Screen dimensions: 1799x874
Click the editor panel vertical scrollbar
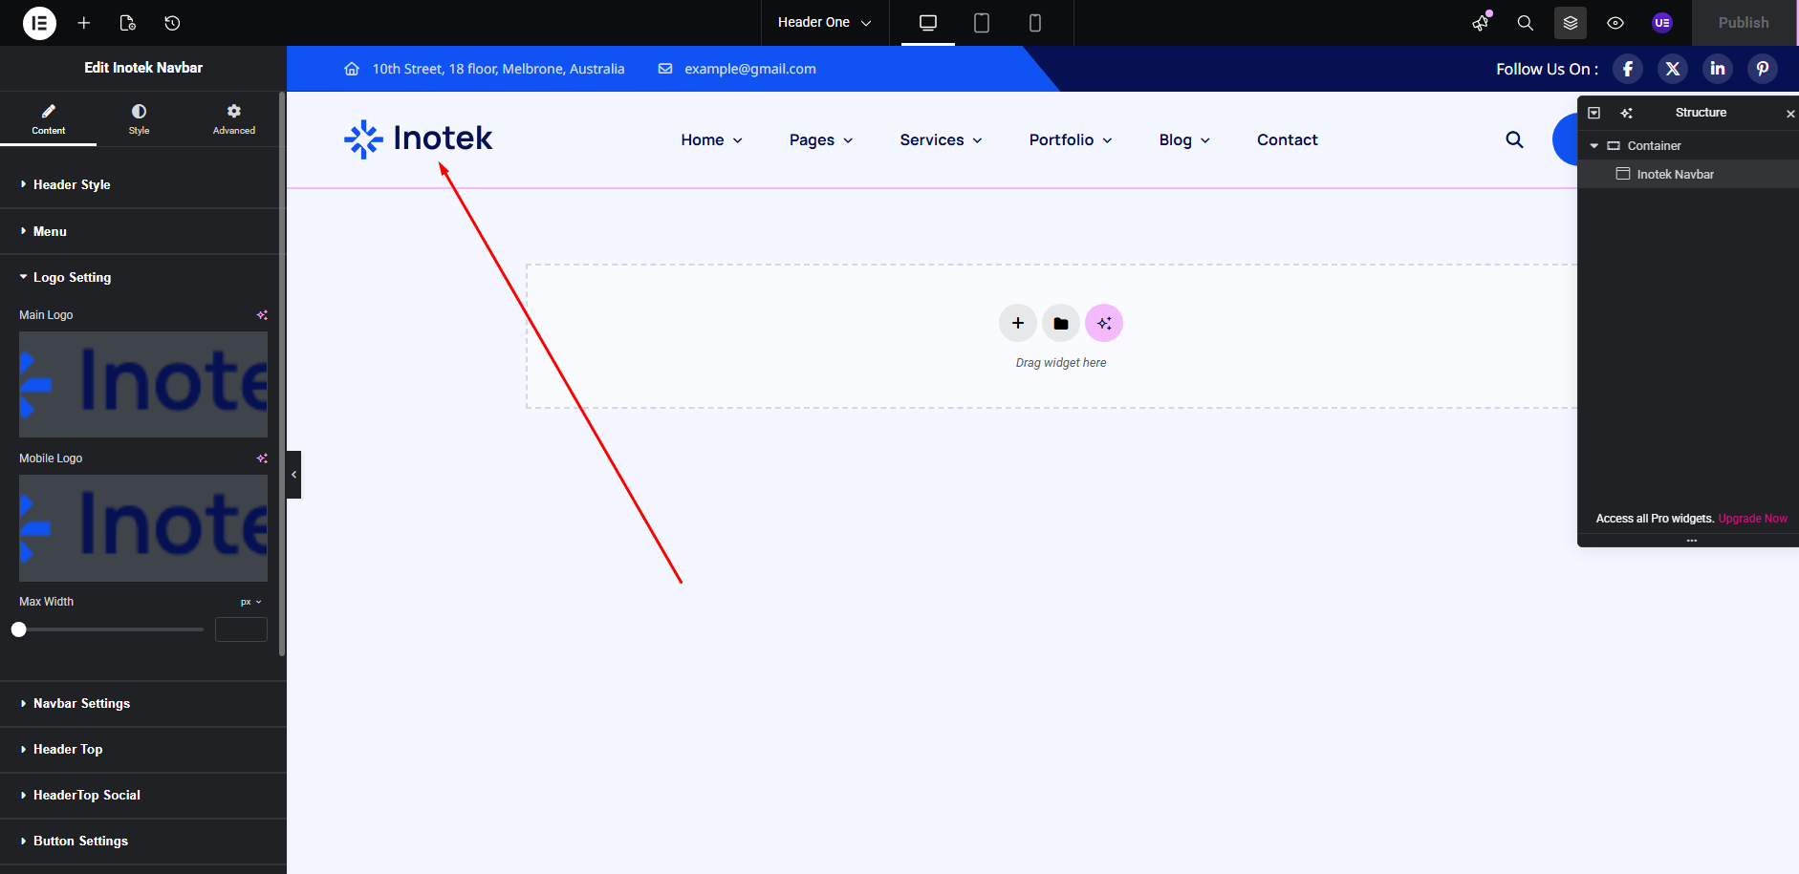282,373
